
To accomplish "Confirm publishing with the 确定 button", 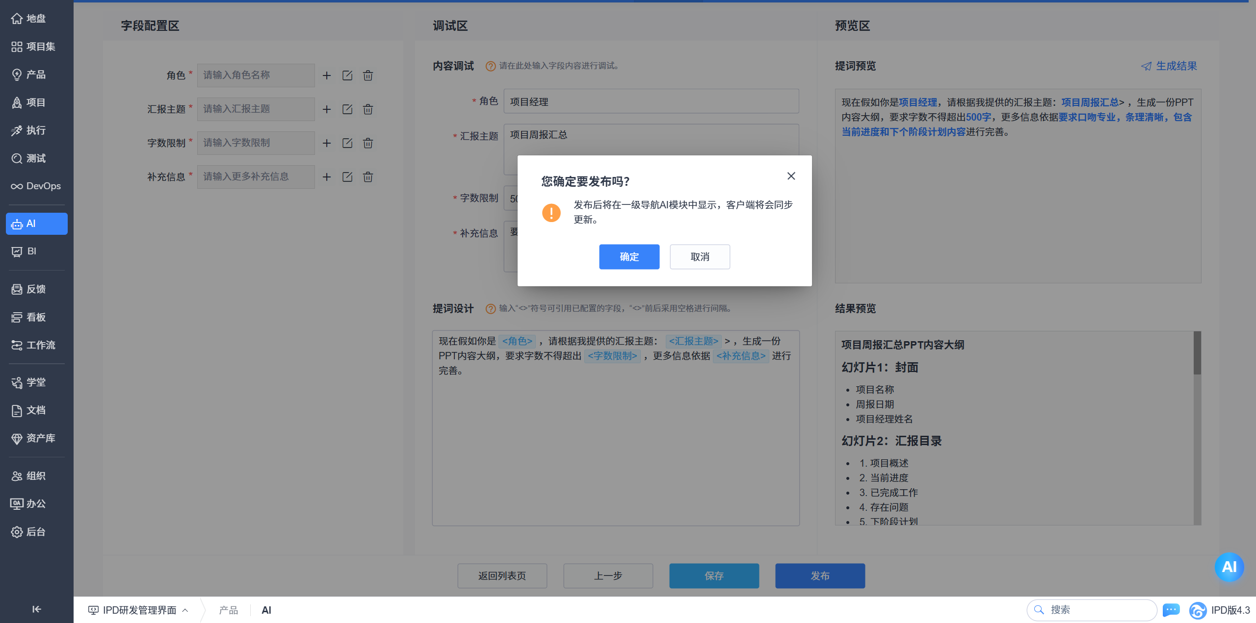I will [x=629, y=257].
